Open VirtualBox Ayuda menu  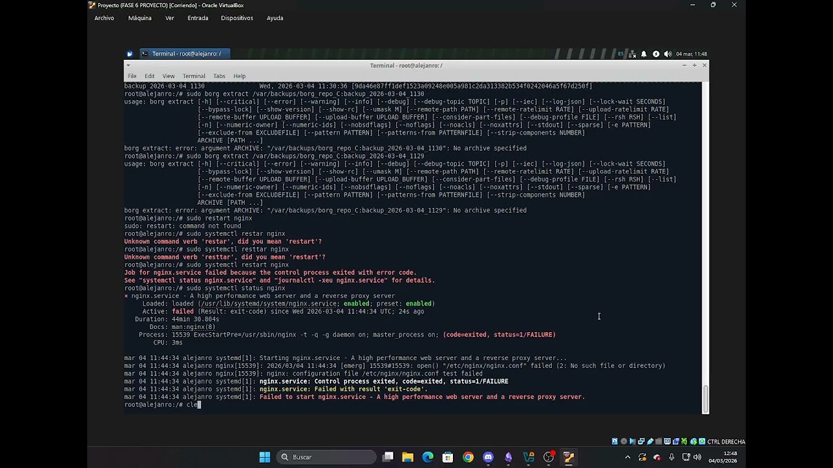click(x=275, y=18)
